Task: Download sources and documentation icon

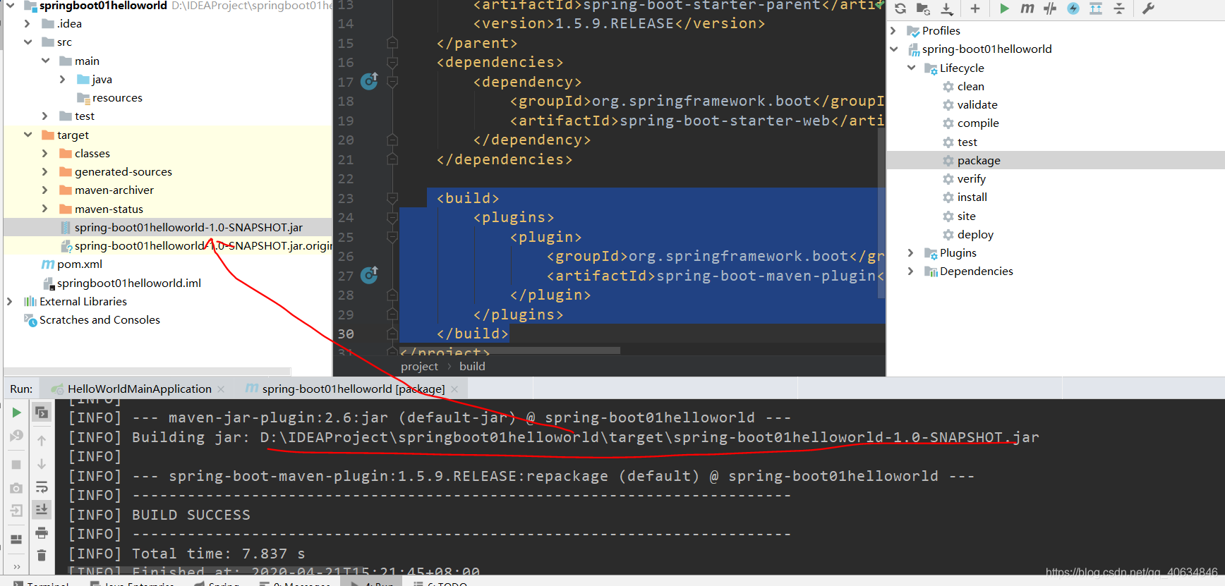Action: coord(947,8)
